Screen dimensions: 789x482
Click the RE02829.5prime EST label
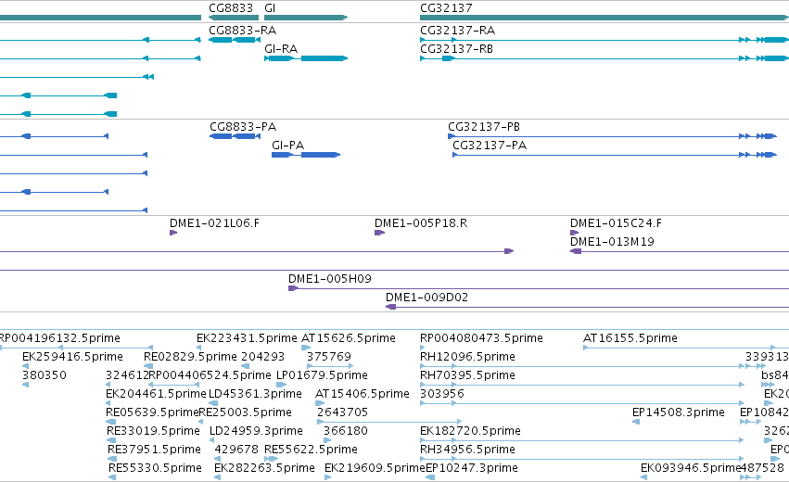190,357
